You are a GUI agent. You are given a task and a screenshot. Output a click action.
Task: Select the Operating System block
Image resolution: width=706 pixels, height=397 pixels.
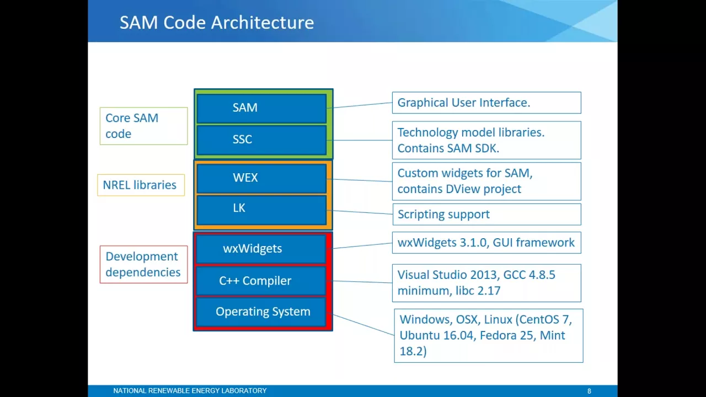pyautogui.click(x=261, y=312)
